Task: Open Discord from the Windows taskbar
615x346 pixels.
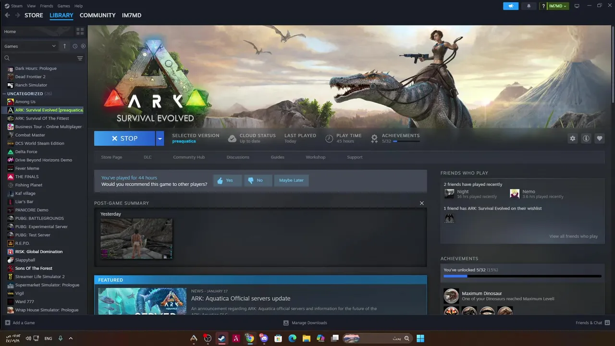Action: point(264,338)
